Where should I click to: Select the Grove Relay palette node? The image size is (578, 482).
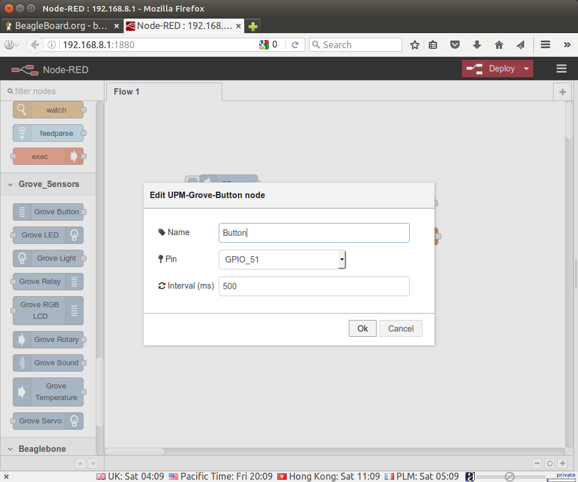pyautogui.click(x=48, y=282)
